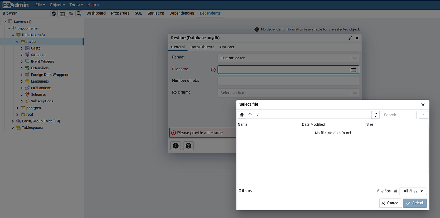The width and height of the screenshot is (440, 218).
Task: Open the Tools menu
Action: (x=76, y=4)
